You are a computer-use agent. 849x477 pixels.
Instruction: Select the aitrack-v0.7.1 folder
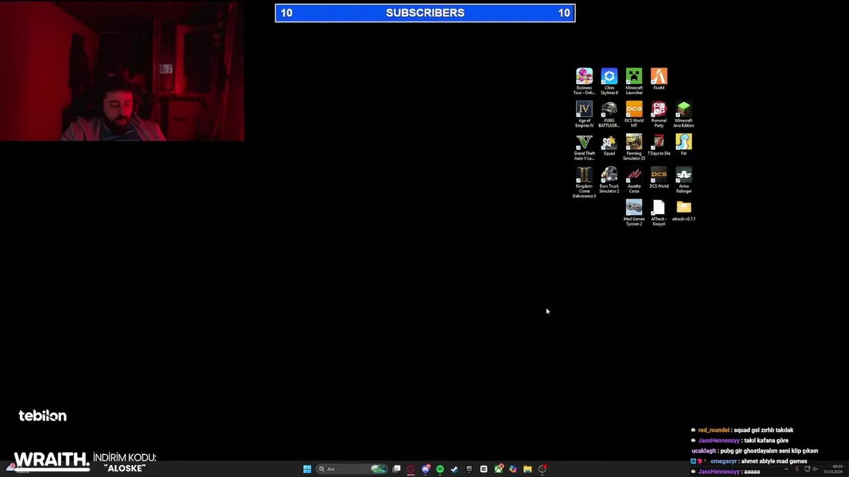click(684, 211)
